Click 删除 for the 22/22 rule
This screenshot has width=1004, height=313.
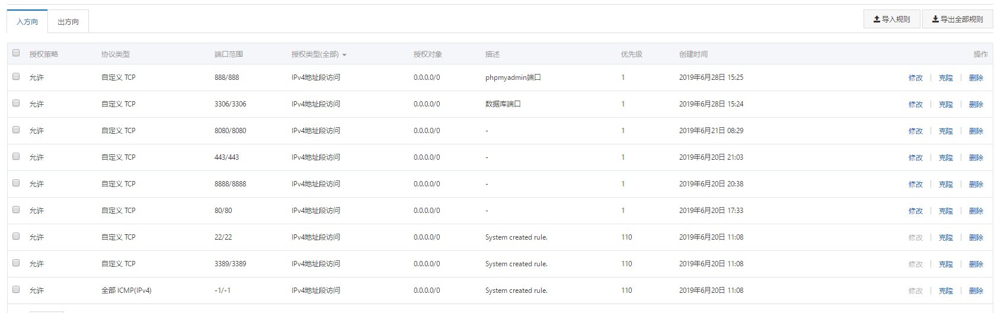tap(976, 238)
